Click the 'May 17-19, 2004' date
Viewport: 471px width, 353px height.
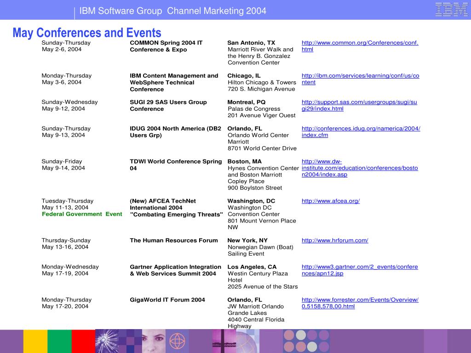tap(65, 273)
